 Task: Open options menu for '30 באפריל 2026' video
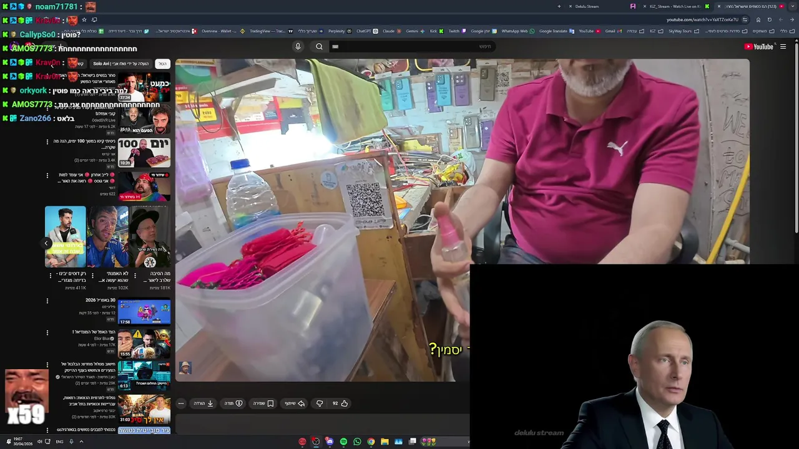click(x=47, y=301)
